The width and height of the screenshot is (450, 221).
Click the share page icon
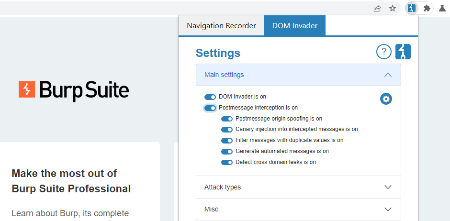coord(377,8)
